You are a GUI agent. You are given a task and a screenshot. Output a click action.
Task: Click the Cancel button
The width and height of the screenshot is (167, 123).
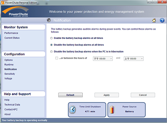[x=143, y=95]
